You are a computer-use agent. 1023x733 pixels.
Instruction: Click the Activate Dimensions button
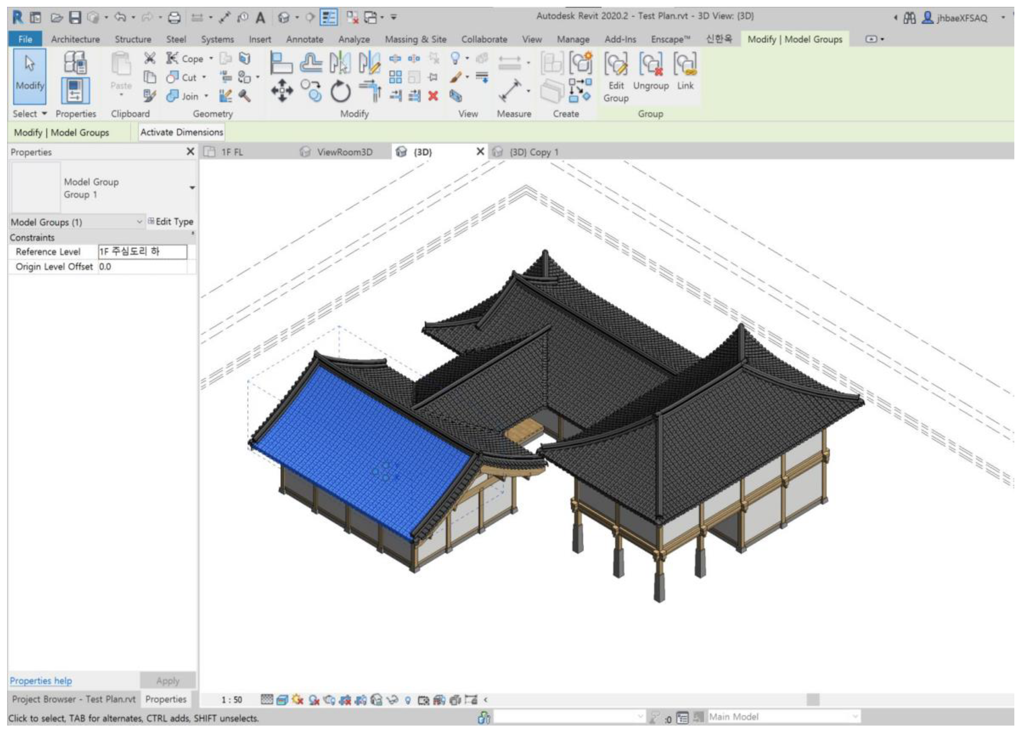181,132
